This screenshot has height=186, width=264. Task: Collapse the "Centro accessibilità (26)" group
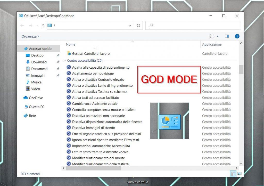65,60
